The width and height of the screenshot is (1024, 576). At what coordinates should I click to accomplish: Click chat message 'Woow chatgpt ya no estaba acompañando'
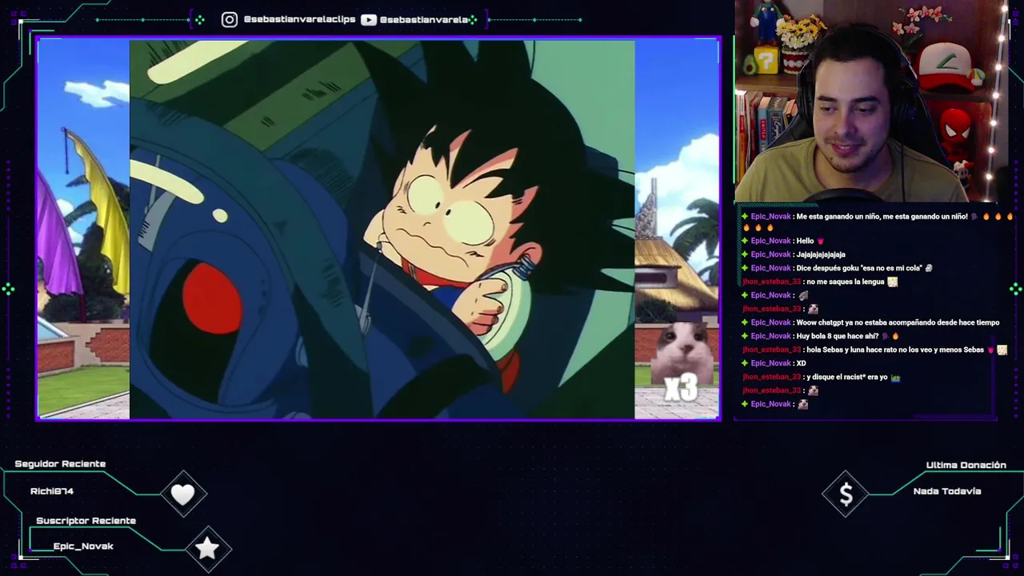pos(870,322)
